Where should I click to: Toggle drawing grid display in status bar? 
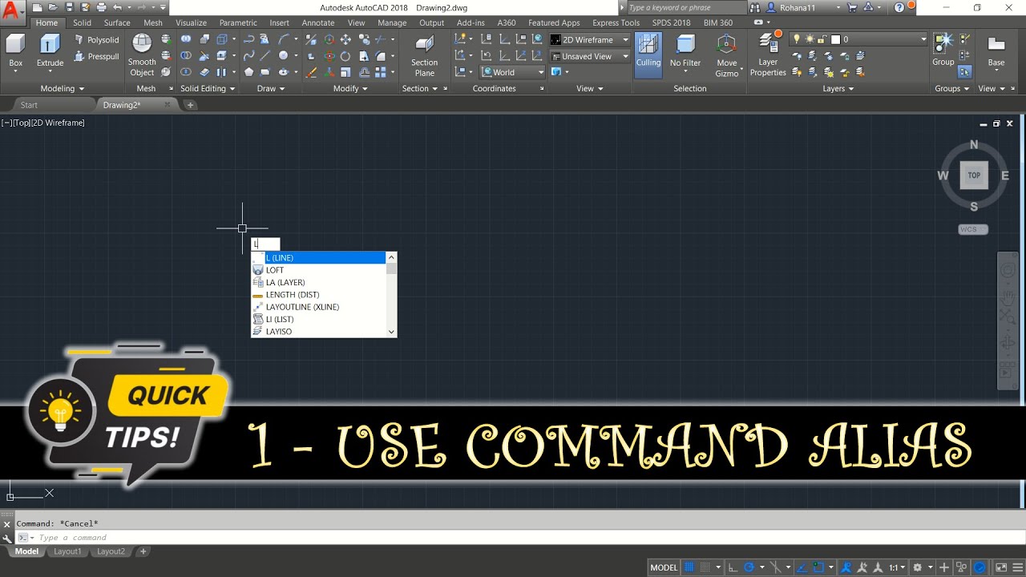click(691, 567)
